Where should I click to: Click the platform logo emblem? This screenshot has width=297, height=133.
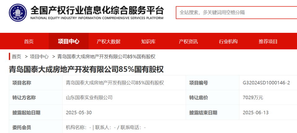tap(18, 13)
